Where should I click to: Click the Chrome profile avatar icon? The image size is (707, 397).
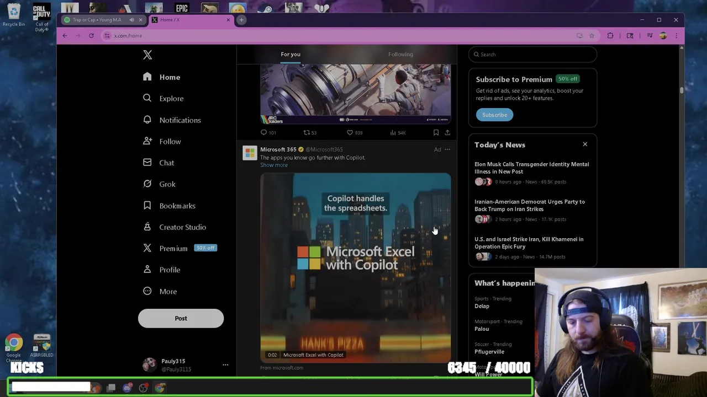(x=663, y=36)
